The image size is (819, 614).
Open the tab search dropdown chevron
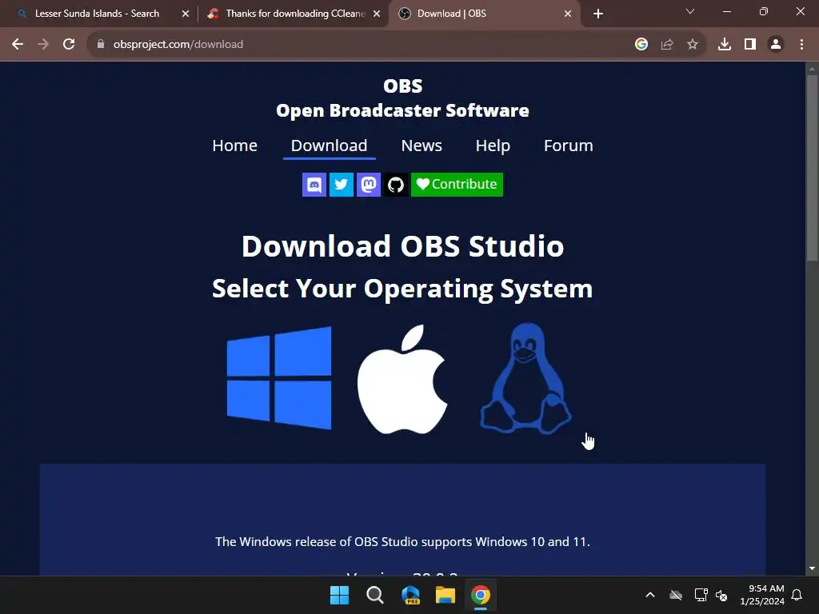[690, 11]
